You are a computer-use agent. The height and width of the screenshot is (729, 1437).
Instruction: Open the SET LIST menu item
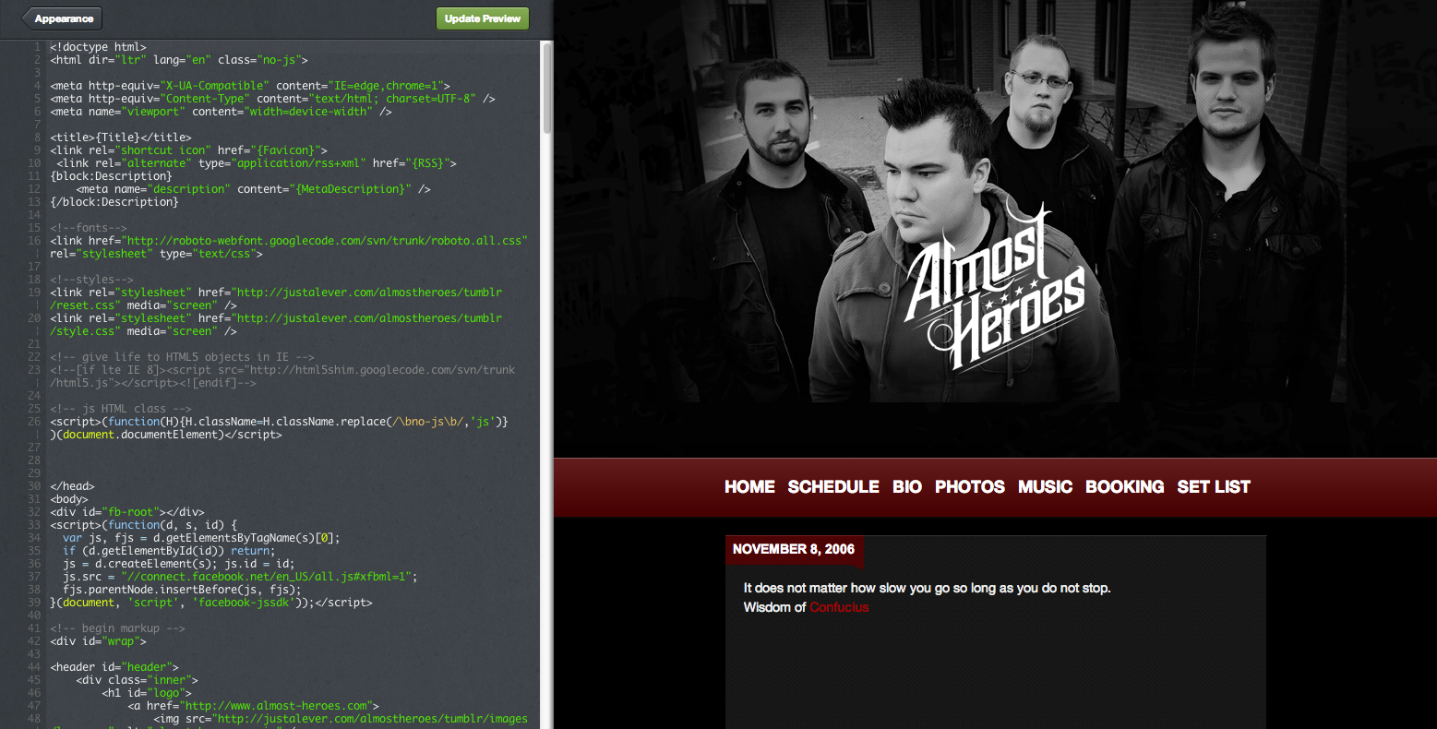tap(1213, 486)
